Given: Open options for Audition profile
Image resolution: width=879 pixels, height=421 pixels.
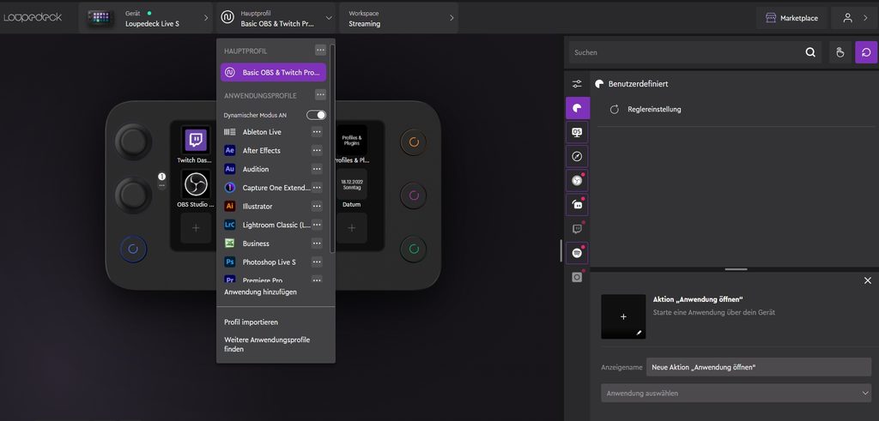Looking at the screenshot, I should [x=317, y=169].
